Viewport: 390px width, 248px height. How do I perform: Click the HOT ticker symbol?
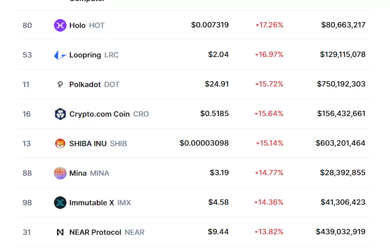pyautogui.click(x=97, y=25)
